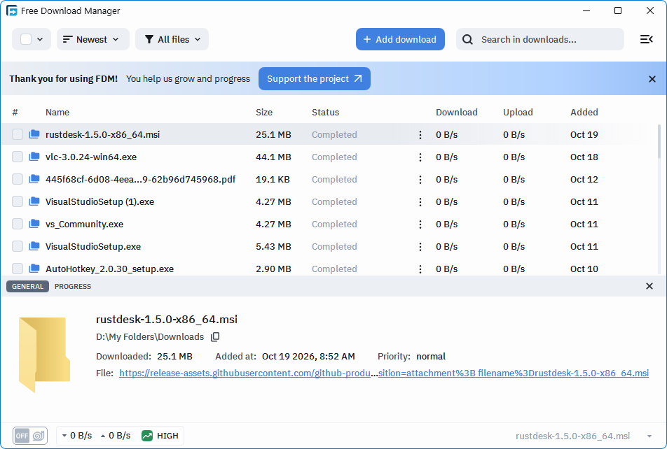Click the large folder icon in details panel

44,355
